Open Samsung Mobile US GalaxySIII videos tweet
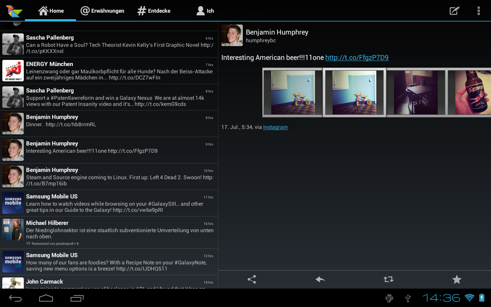Image resolution: width=491 pixels, height=307 pixels. (x=109, y=203)
